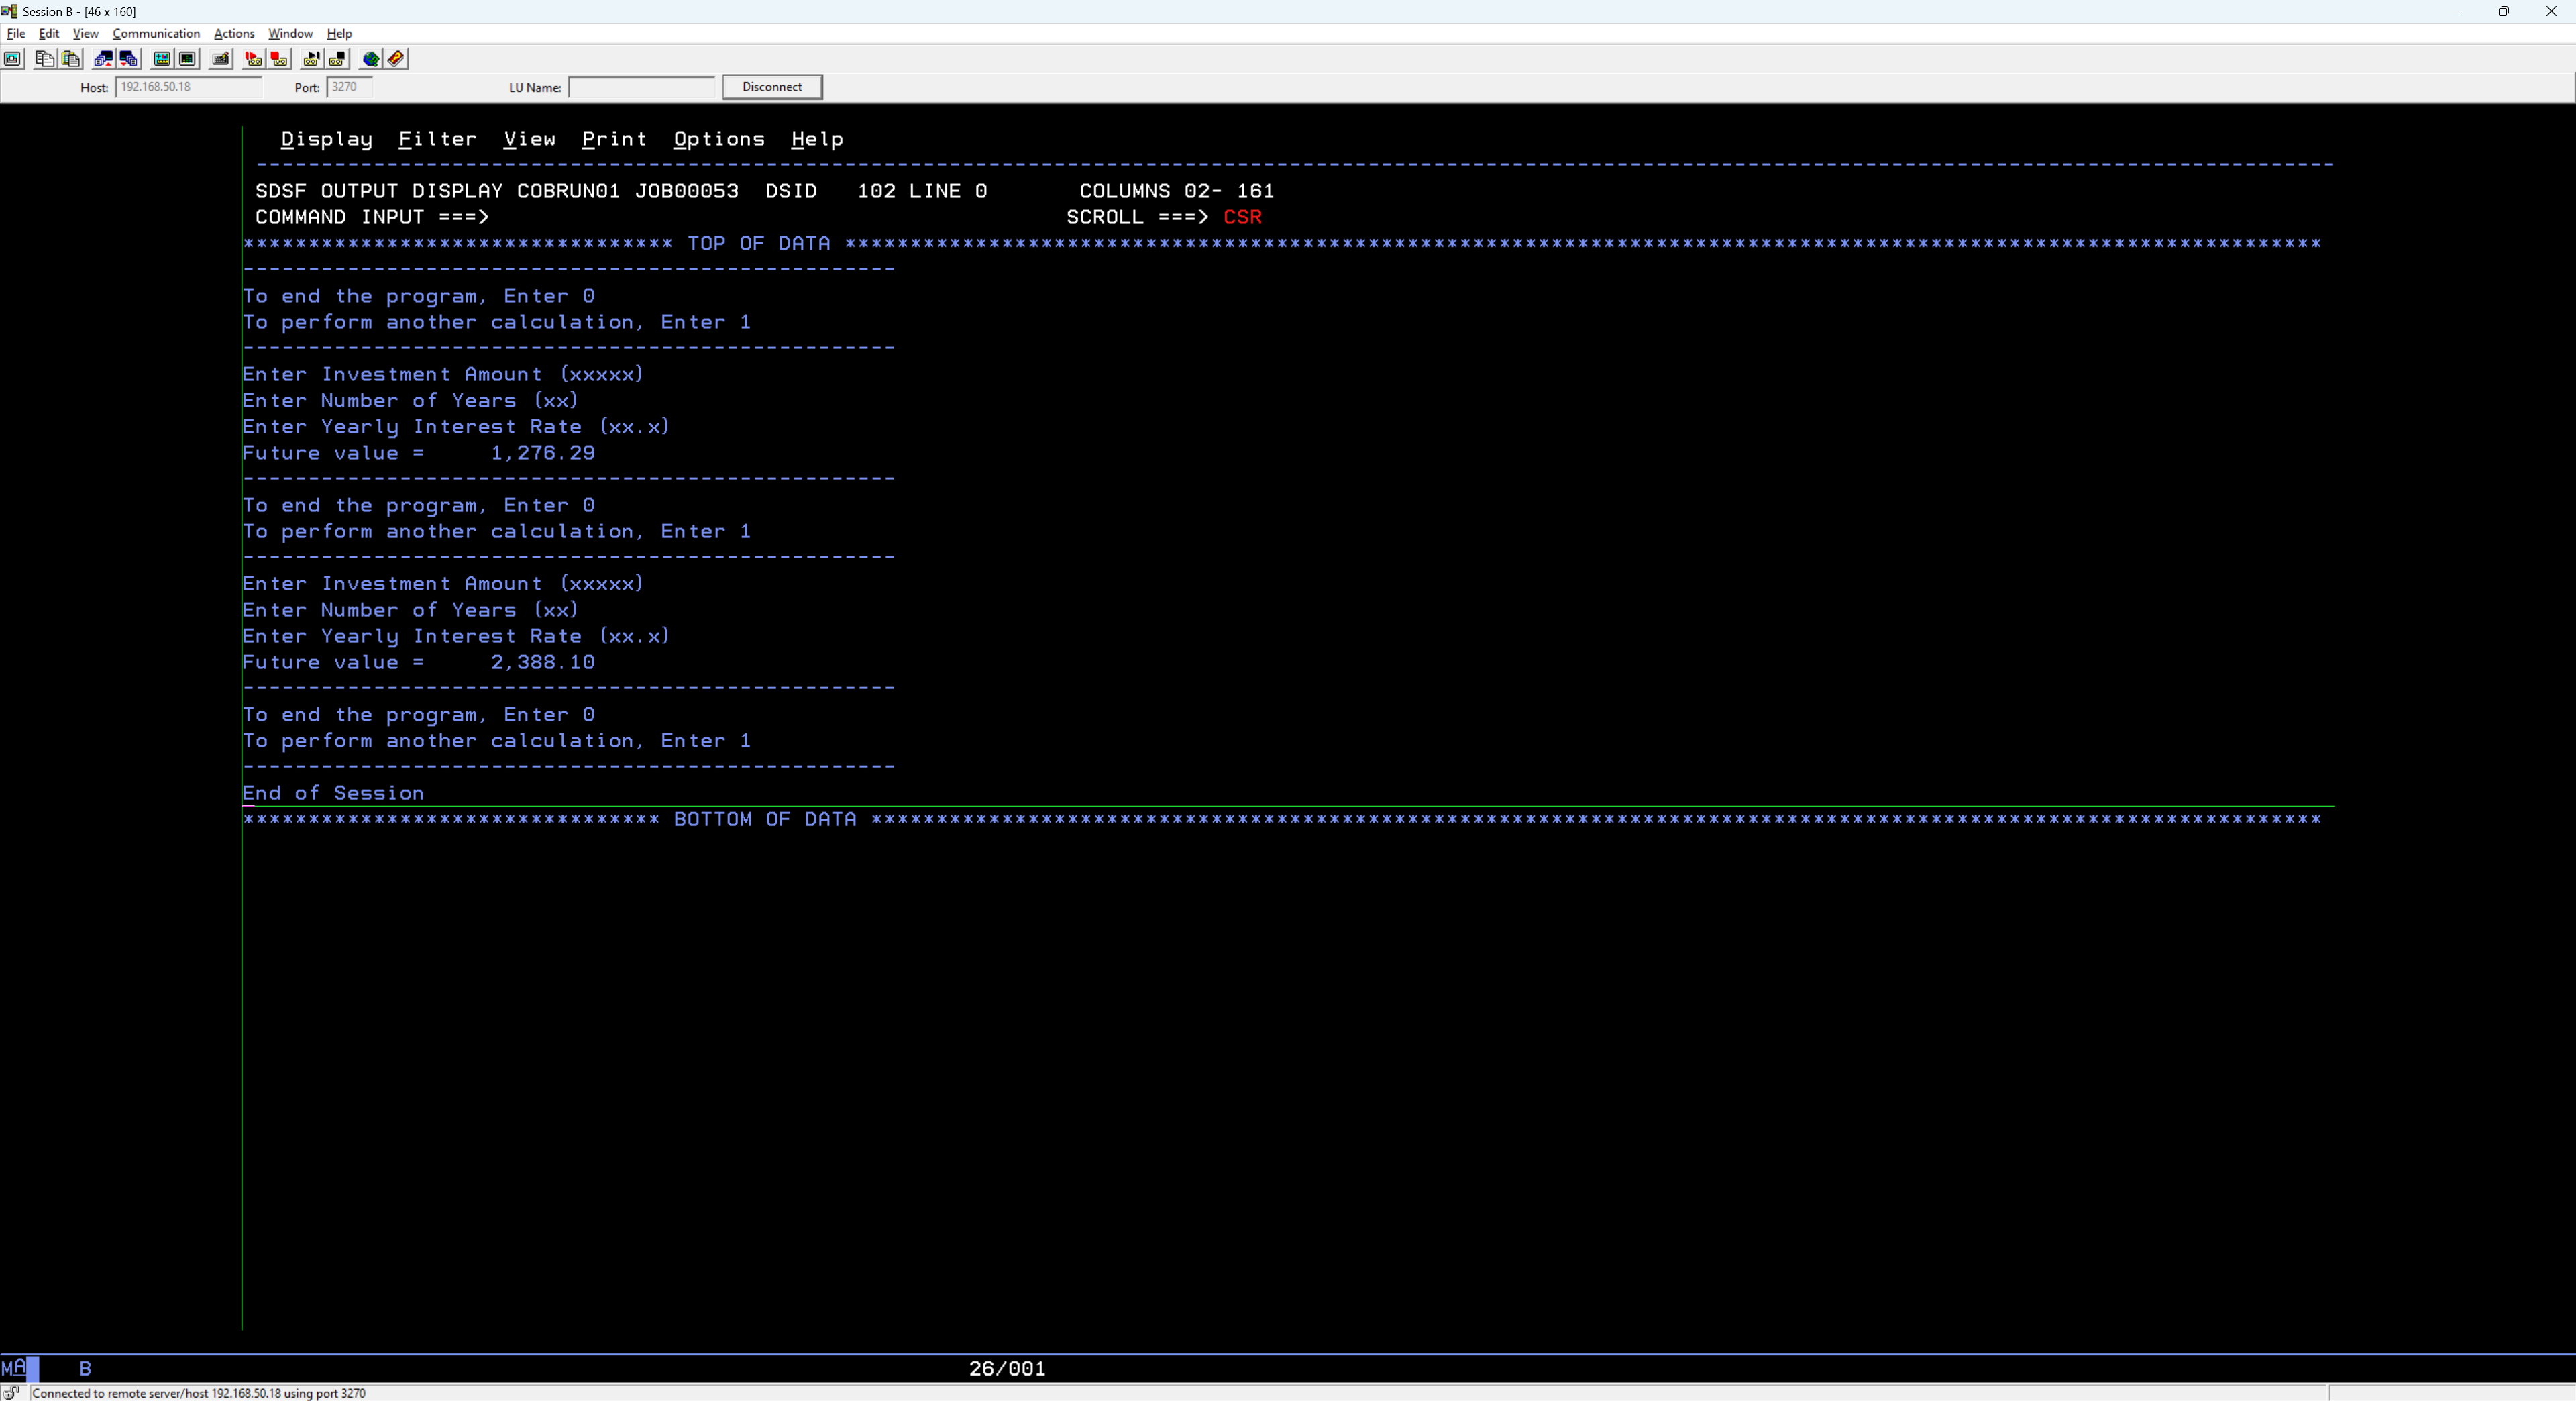The height and width of the screenshot is (1401, 2576).
Task: Click the receive screens down arrow icon
Action: [x=128, y=59]
